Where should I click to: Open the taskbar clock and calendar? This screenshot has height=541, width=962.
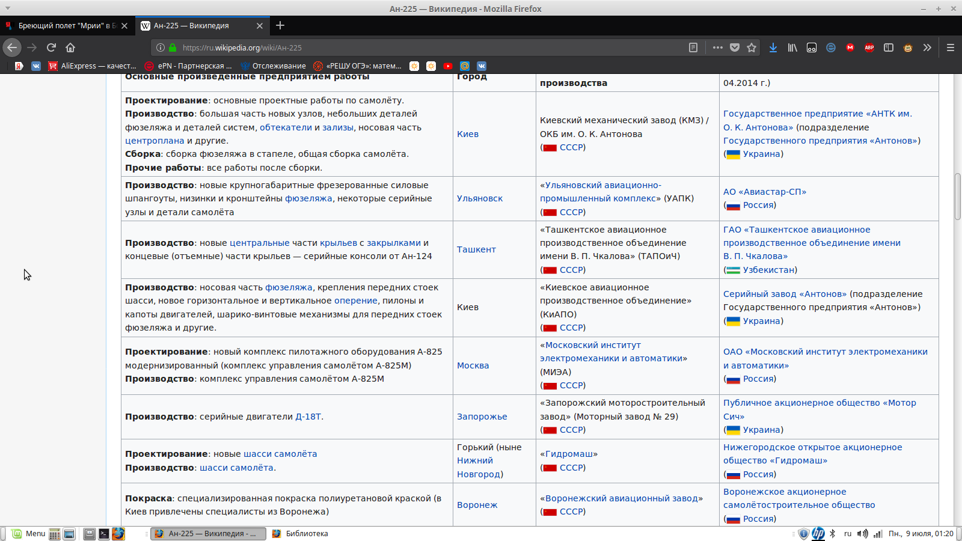pyautogui.click(x=921, y=534)
